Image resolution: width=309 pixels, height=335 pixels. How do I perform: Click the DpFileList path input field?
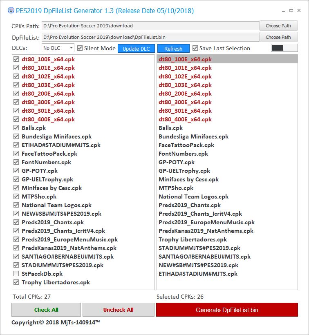coord(150,37)
